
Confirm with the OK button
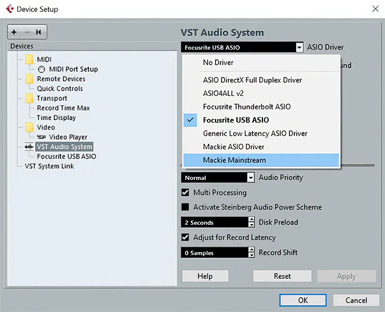point(303,300)
